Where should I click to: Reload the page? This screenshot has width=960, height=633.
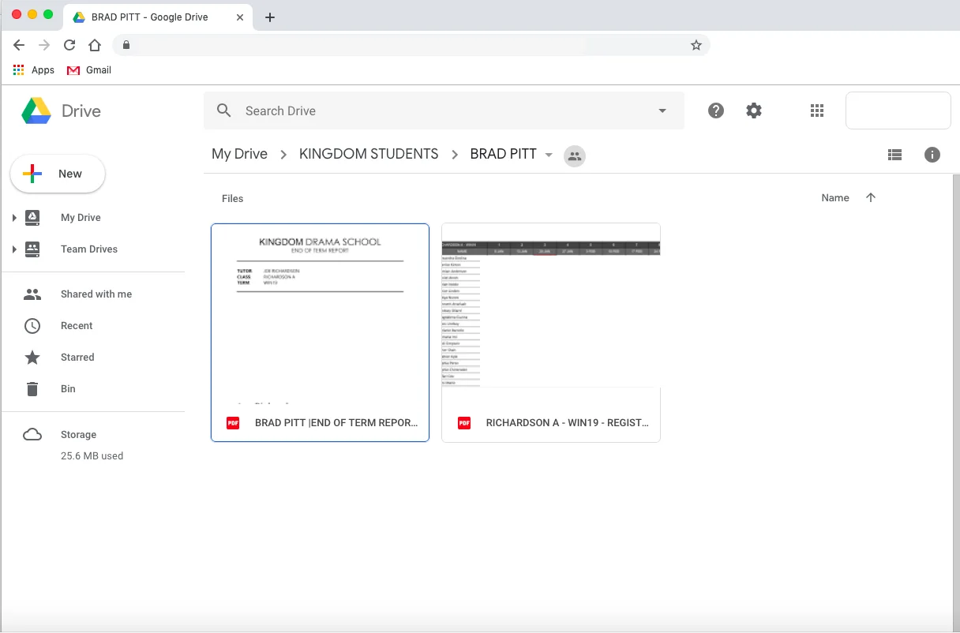pos(69,45)
